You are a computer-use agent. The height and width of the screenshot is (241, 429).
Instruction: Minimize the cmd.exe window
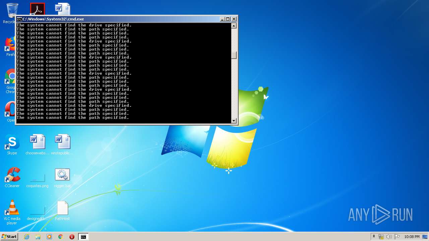tap(222, 19)
